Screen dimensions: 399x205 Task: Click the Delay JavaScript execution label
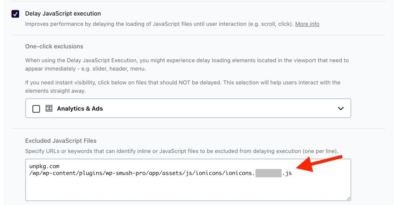[63, 14]
